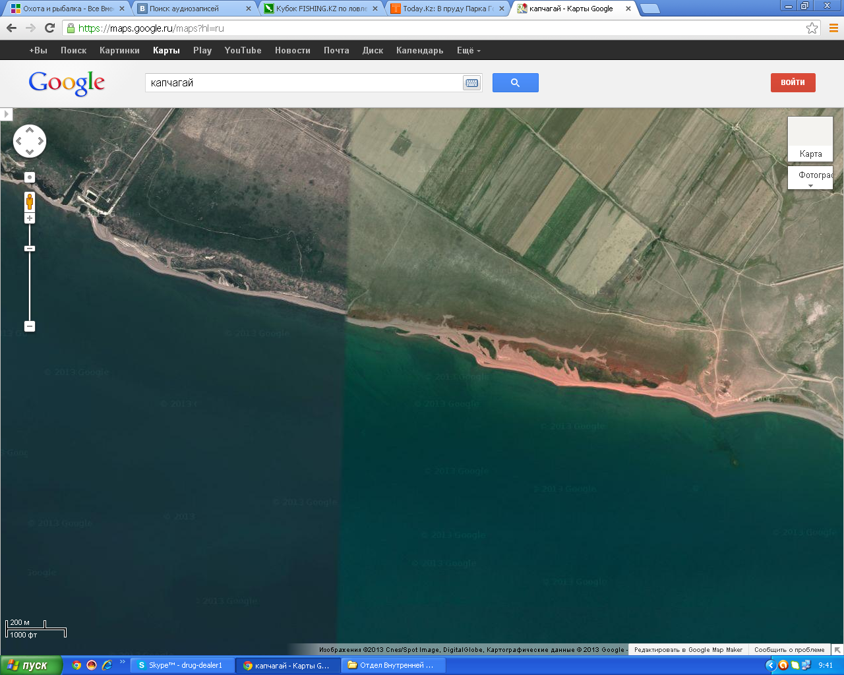Open the virtual keyboard in search box

pyautogui.click(x=471, y=83)
